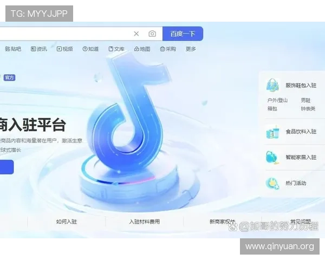Open the 入驻材料费用 tab
Image resolution: width=325 pixels, height=260 pixels.
point(145,222)
